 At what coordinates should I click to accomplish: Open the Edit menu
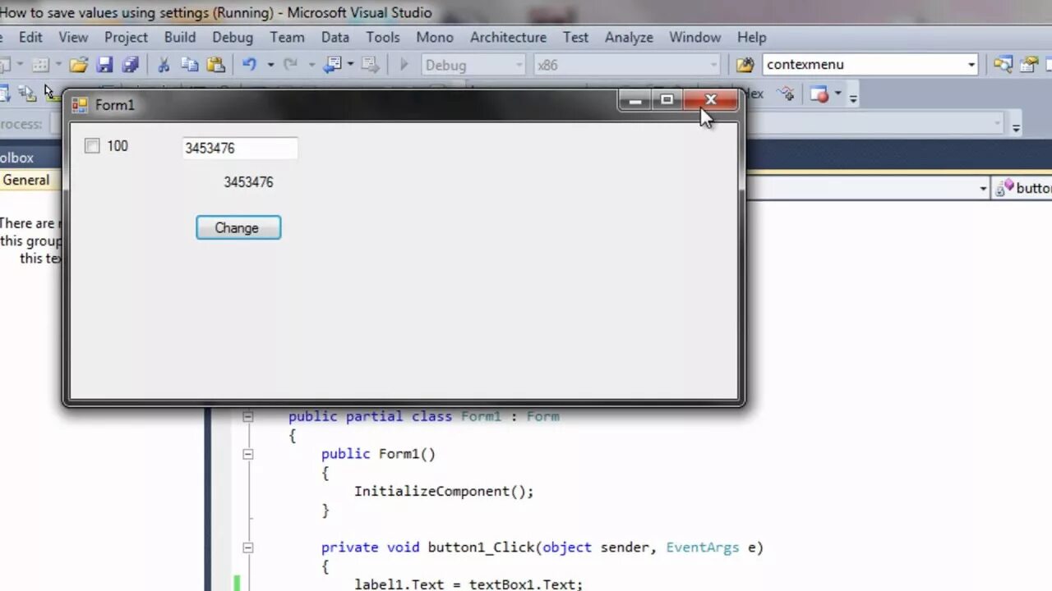coord(30,37)
